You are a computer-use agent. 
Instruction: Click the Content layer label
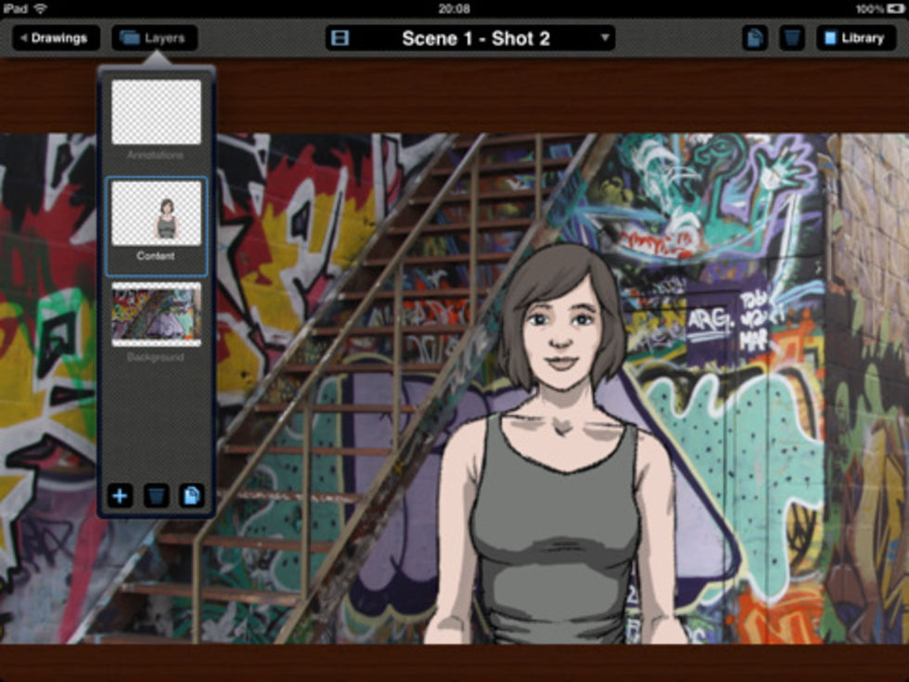156,256
